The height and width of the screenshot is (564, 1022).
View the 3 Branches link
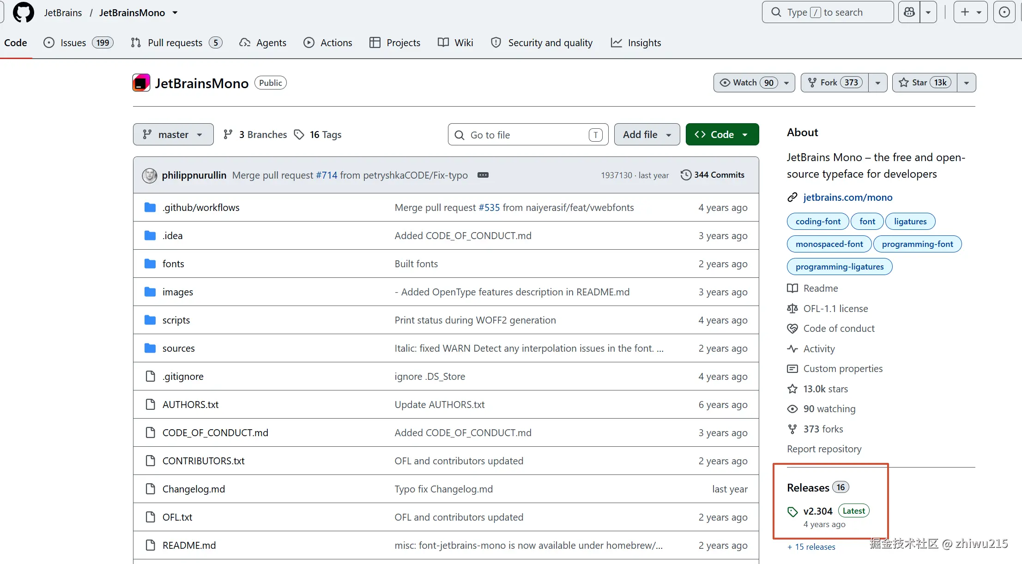point(255,134)
